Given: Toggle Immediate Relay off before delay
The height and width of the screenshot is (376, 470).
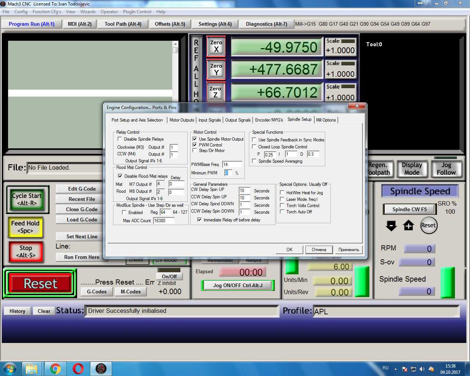Looking at the screenshot, I should [x=199, y=220].
